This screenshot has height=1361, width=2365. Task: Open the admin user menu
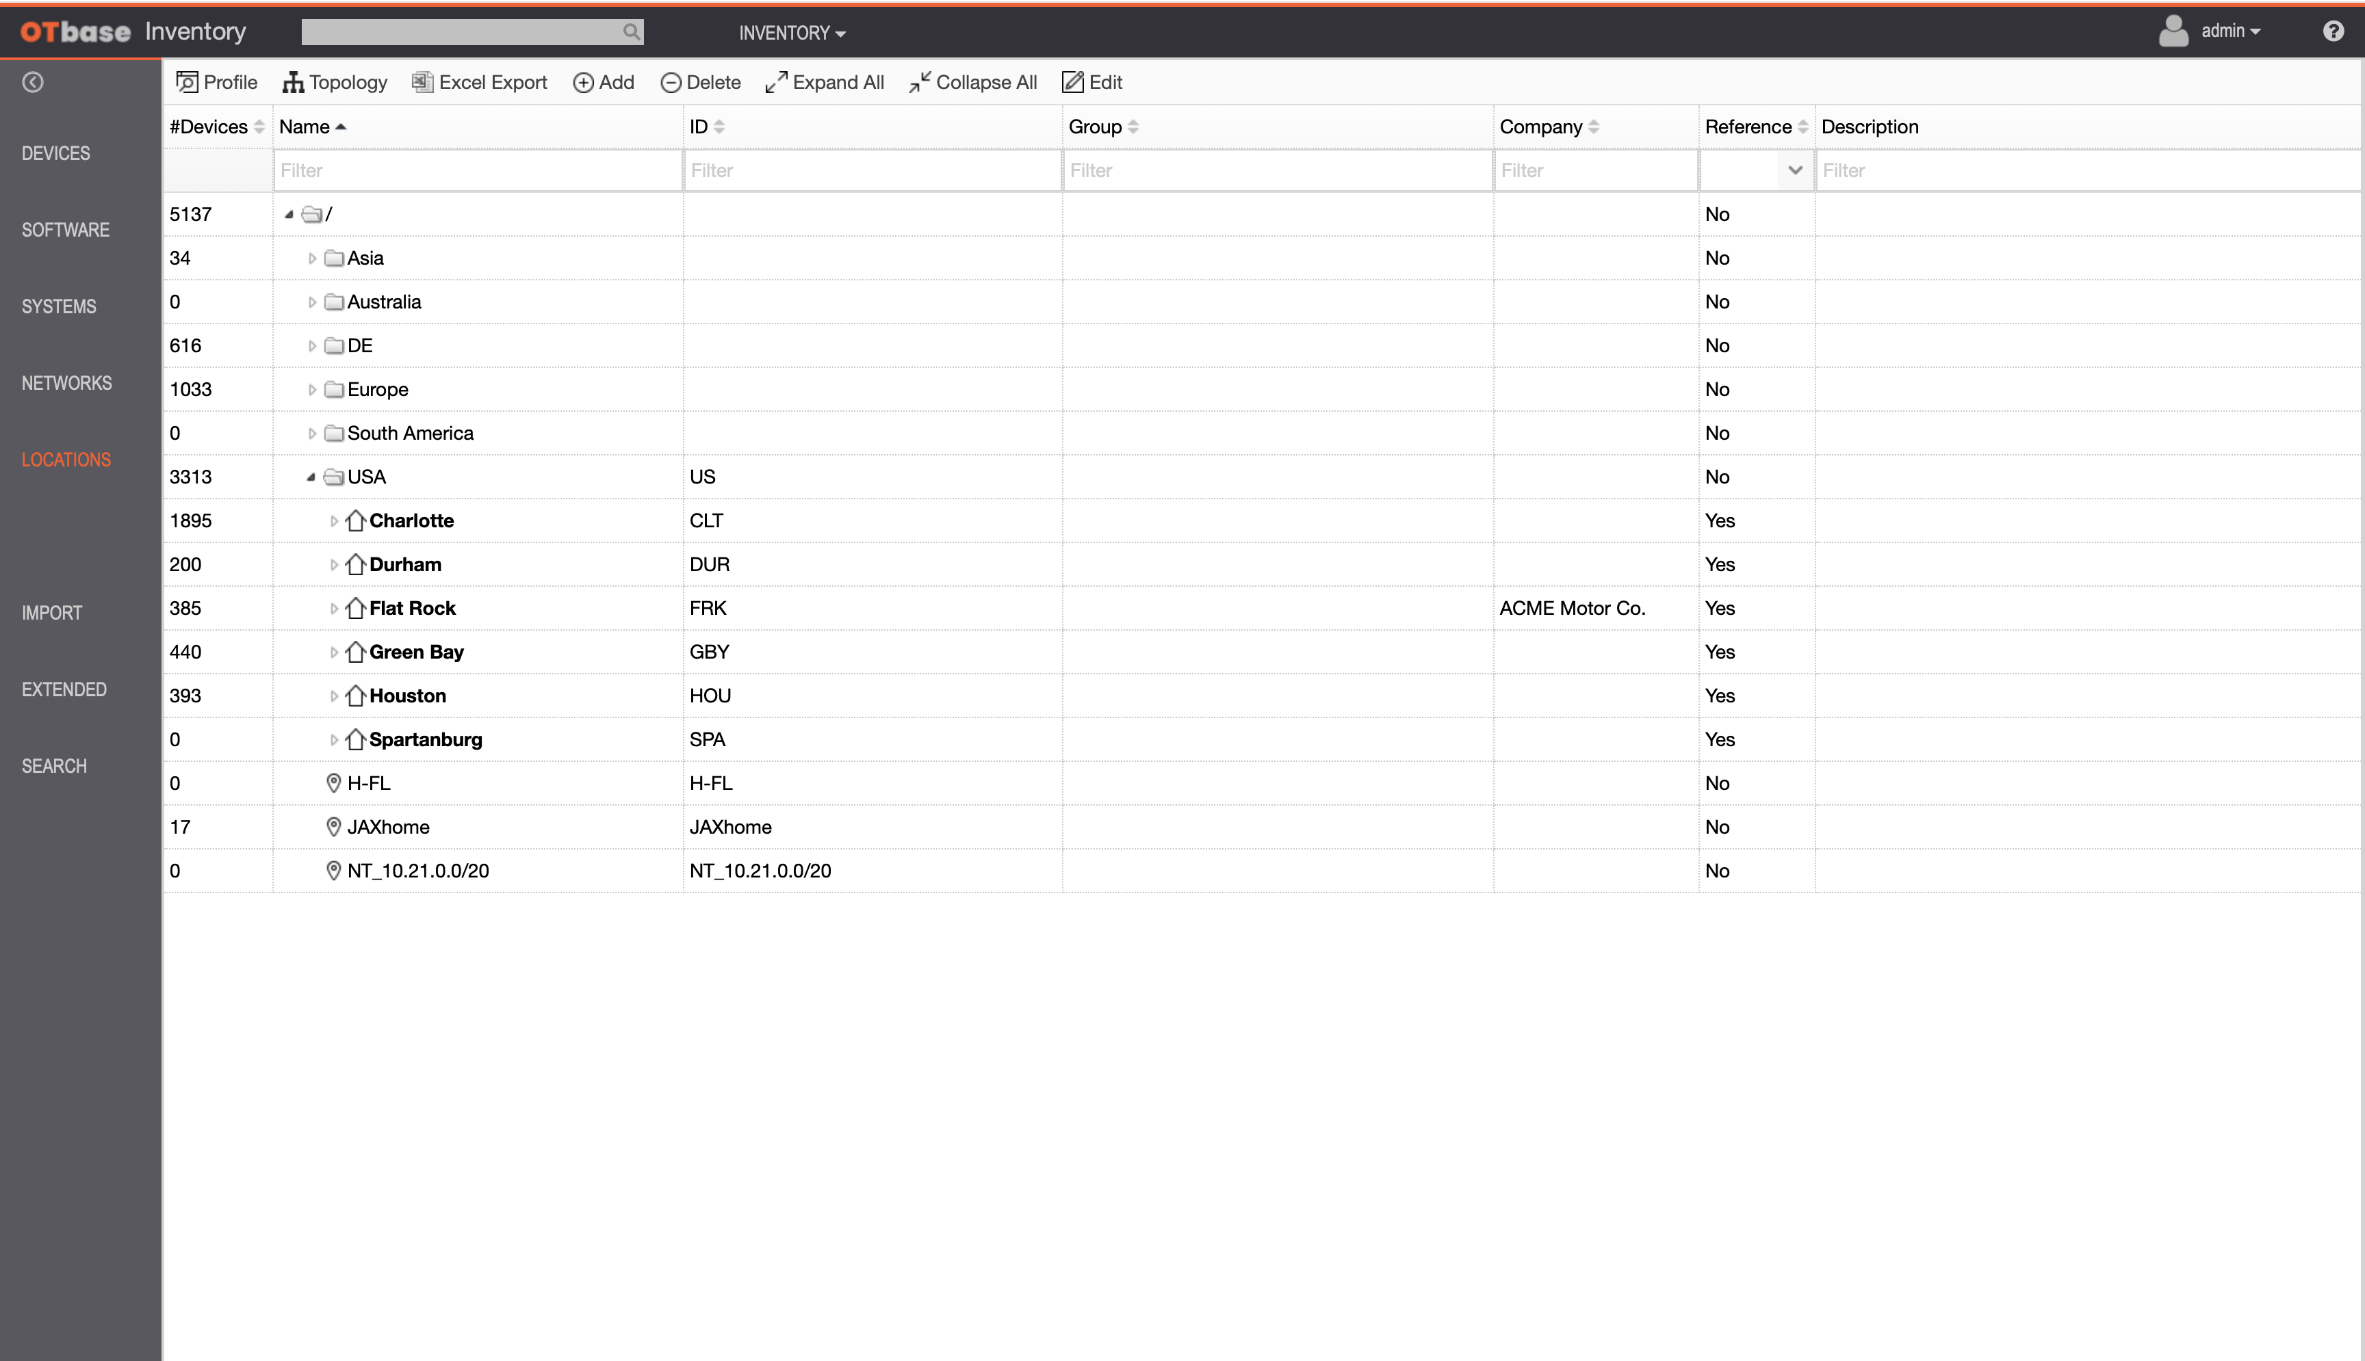pyautogui.click(x=2230, y=31)
